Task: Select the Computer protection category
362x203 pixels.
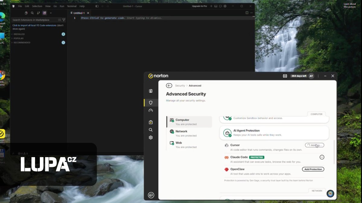Action: tap(189, 122)
